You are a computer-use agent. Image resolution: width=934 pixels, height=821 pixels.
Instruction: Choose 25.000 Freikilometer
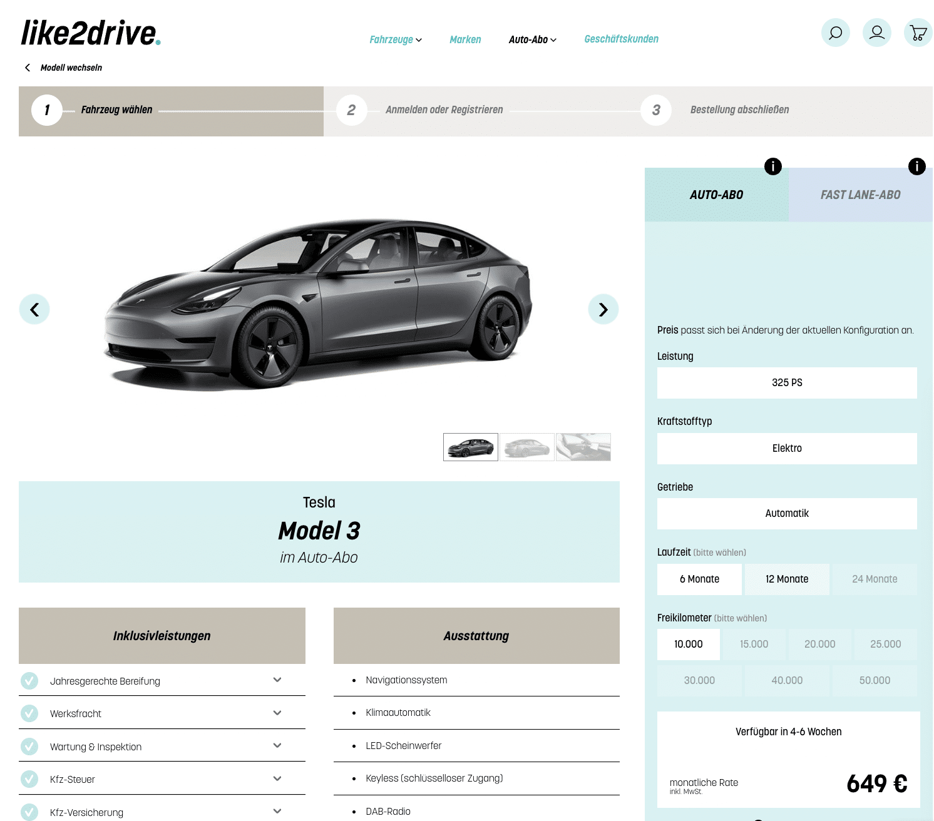(886, 645)
